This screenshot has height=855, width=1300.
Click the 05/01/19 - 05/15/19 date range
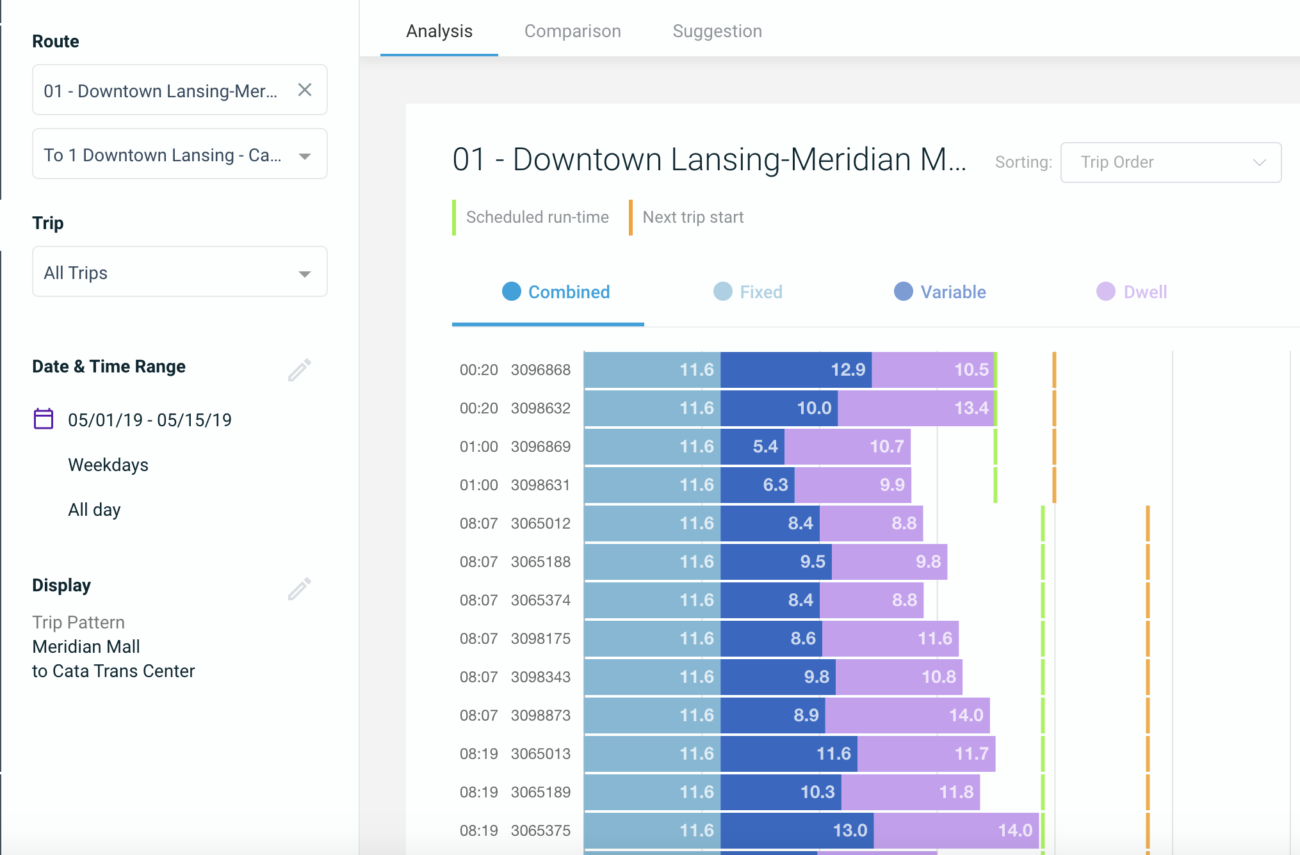click(150, 420)
